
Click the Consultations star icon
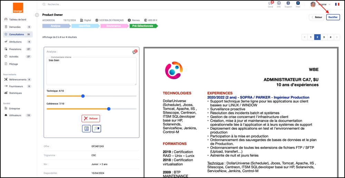pos(6,34)
